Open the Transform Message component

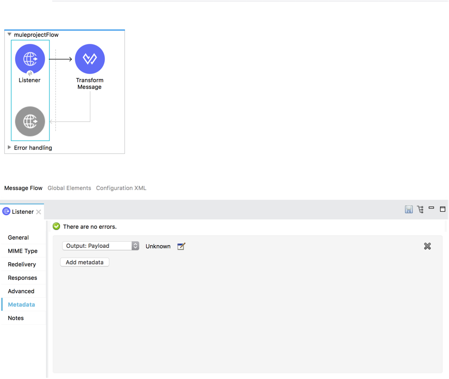(89, 58)
